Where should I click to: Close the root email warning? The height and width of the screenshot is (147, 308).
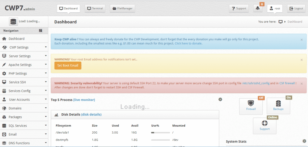(302, 60)
